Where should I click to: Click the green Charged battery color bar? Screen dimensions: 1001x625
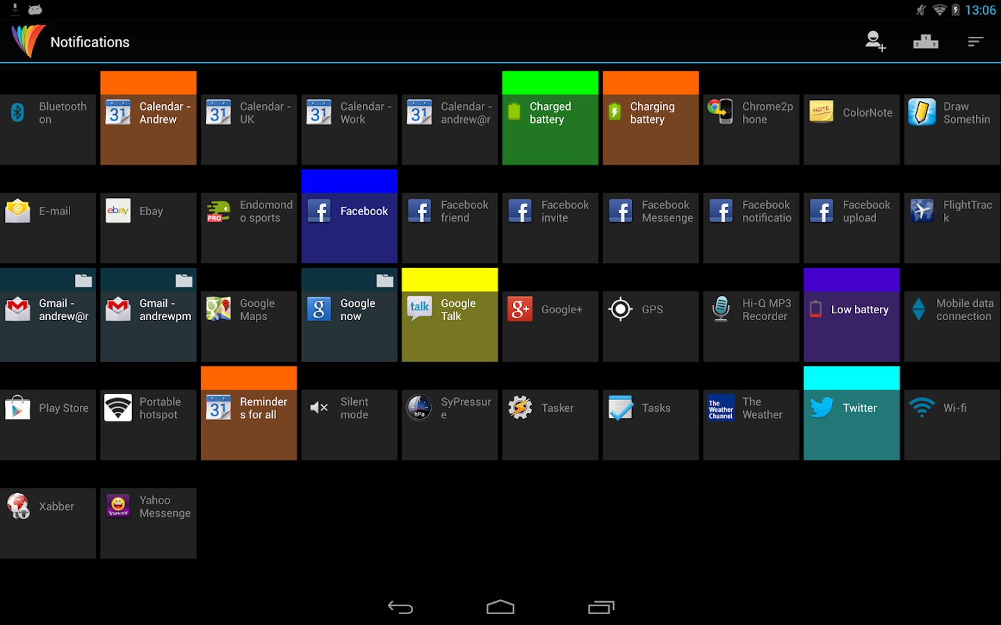[550, 83]
